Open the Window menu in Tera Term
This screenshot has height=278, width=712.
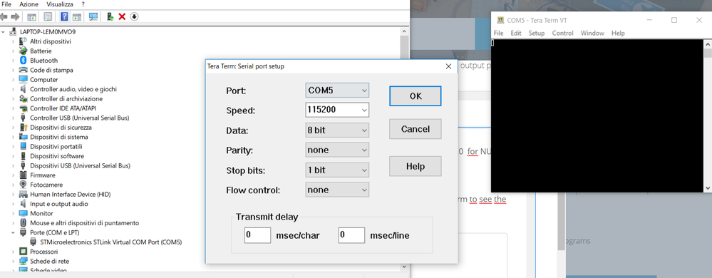[x=592, y=34]
